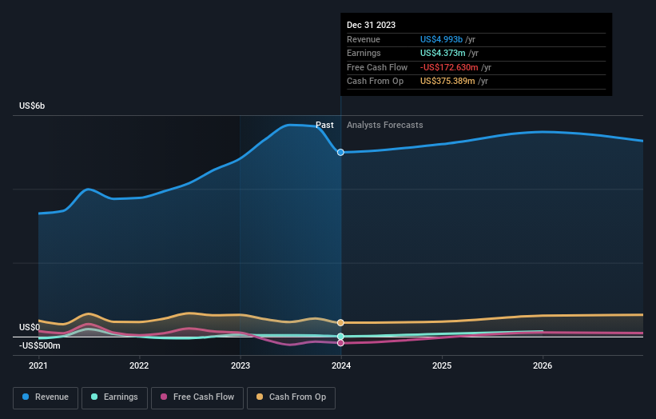656x419 pixels.
Task: Click the US$4.373m earnings value in tooltip
Action: coord(443,53)
